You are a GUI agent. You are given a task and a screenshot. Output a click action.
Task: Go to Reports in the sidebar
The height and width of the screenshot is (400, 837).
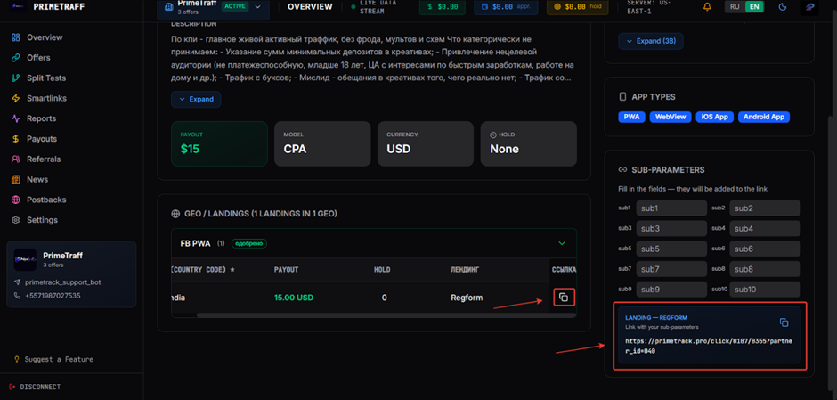(41, 118)
